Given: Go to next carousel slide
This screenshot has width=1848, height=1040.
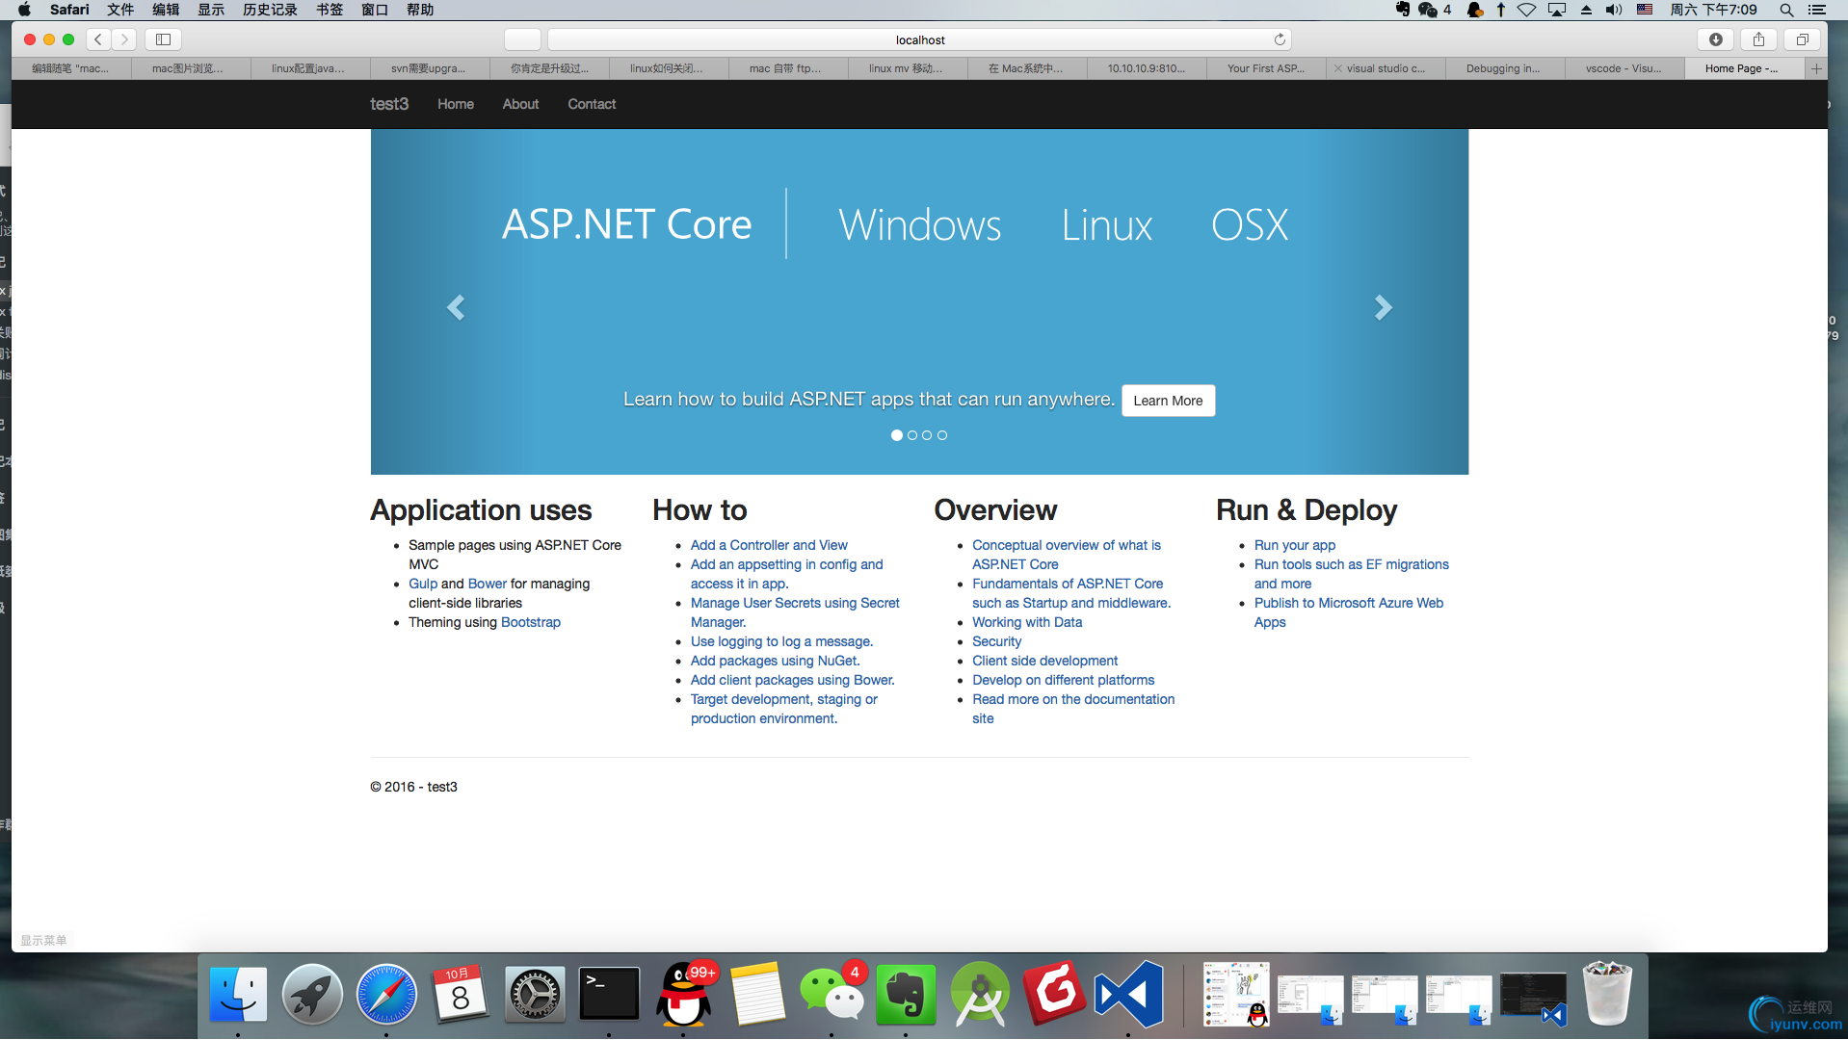Looking at the screenshot, I should click(x=1383, y=307).
